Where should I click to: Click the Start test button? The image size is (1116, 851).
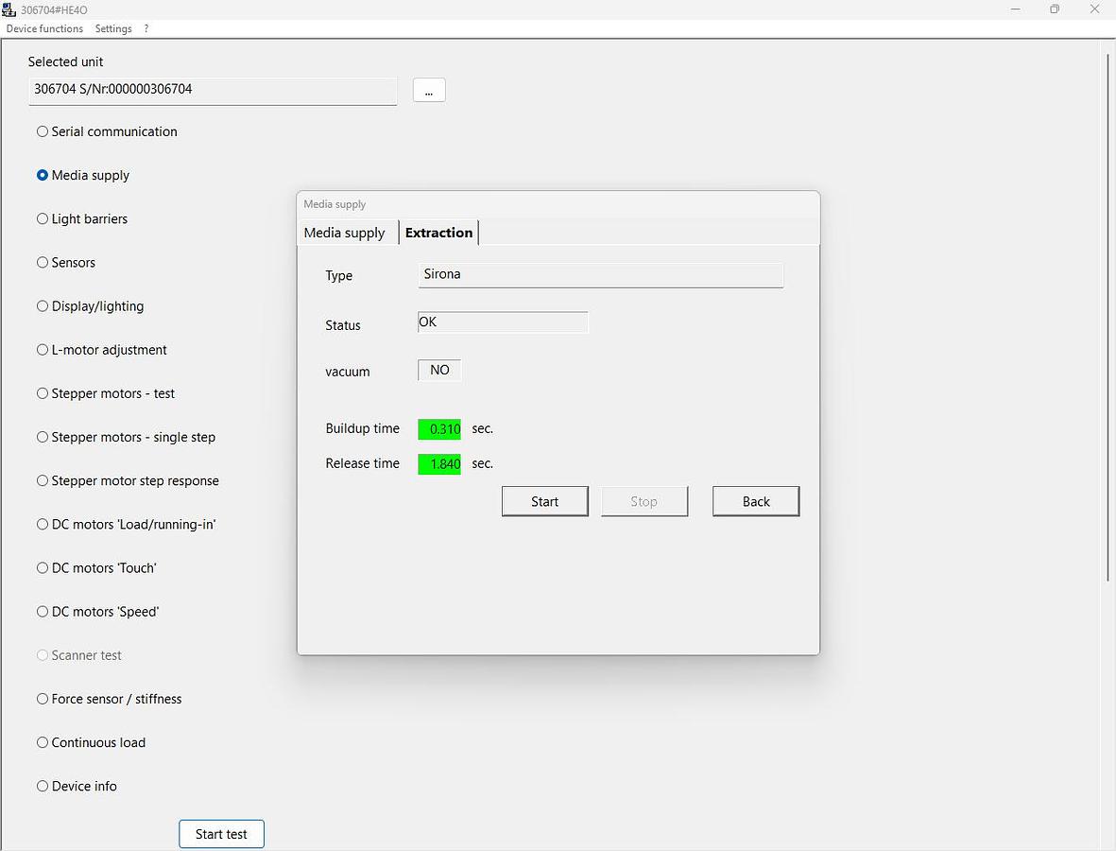click(221, 834)
